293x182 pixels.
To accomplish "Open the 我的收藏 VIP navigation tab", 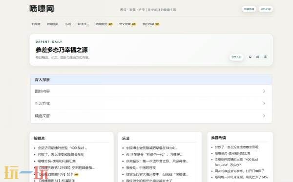I will click(x=151, y=24).
